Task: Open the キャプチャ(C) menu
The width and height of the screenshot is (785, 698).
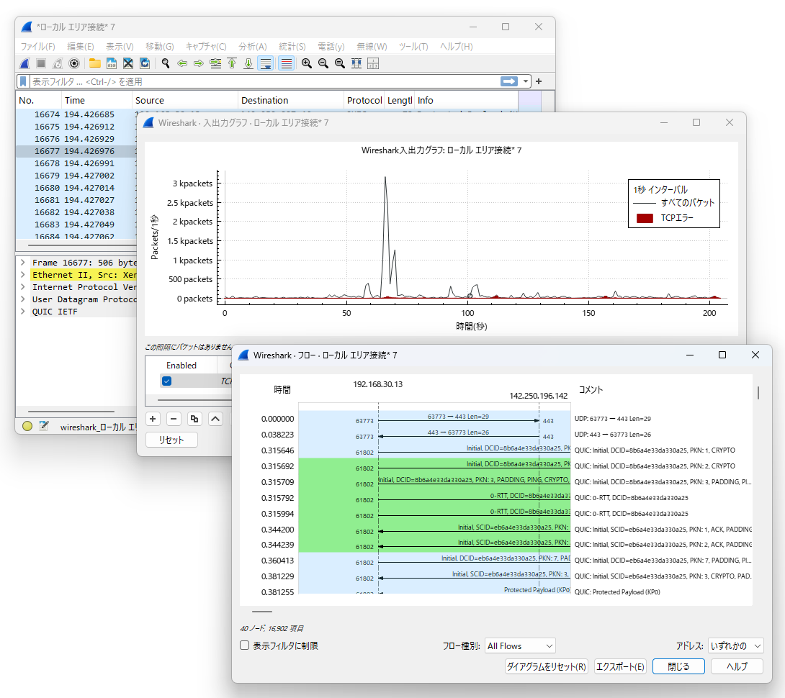Action: (206, 47)
